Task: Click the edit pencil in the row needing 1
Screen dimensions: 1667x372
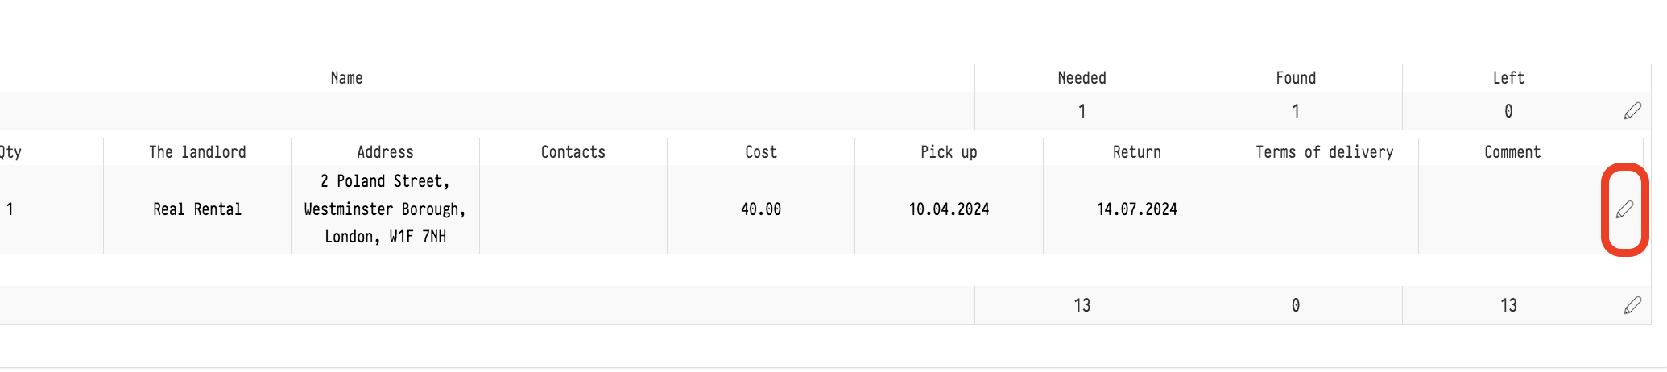Action: (1632, 111)
